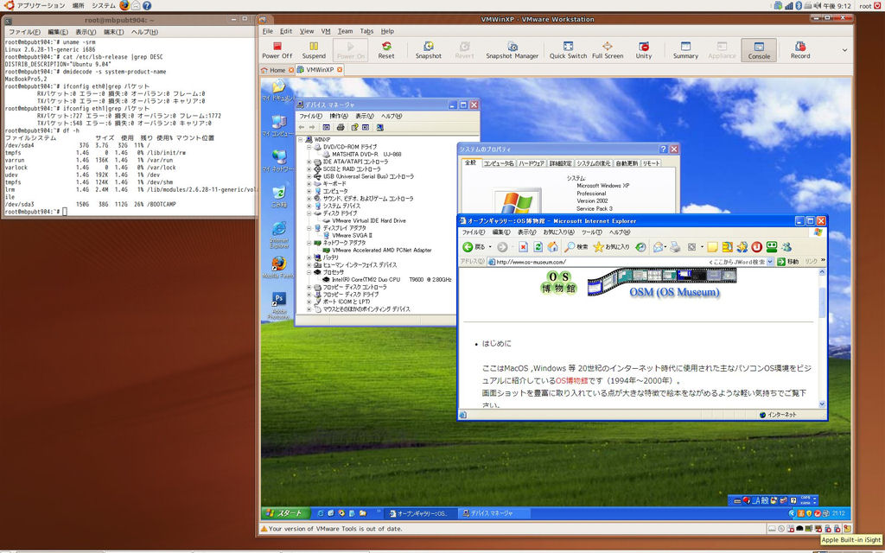The image size is (885, 553).
Task: Launch Mozilla Firefox from the XP desktop
Action: click(x=279, y=268)
